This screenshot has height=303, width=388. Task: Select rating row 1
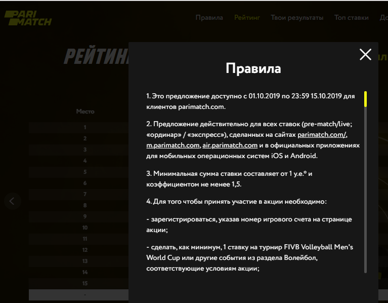[79, 127]
